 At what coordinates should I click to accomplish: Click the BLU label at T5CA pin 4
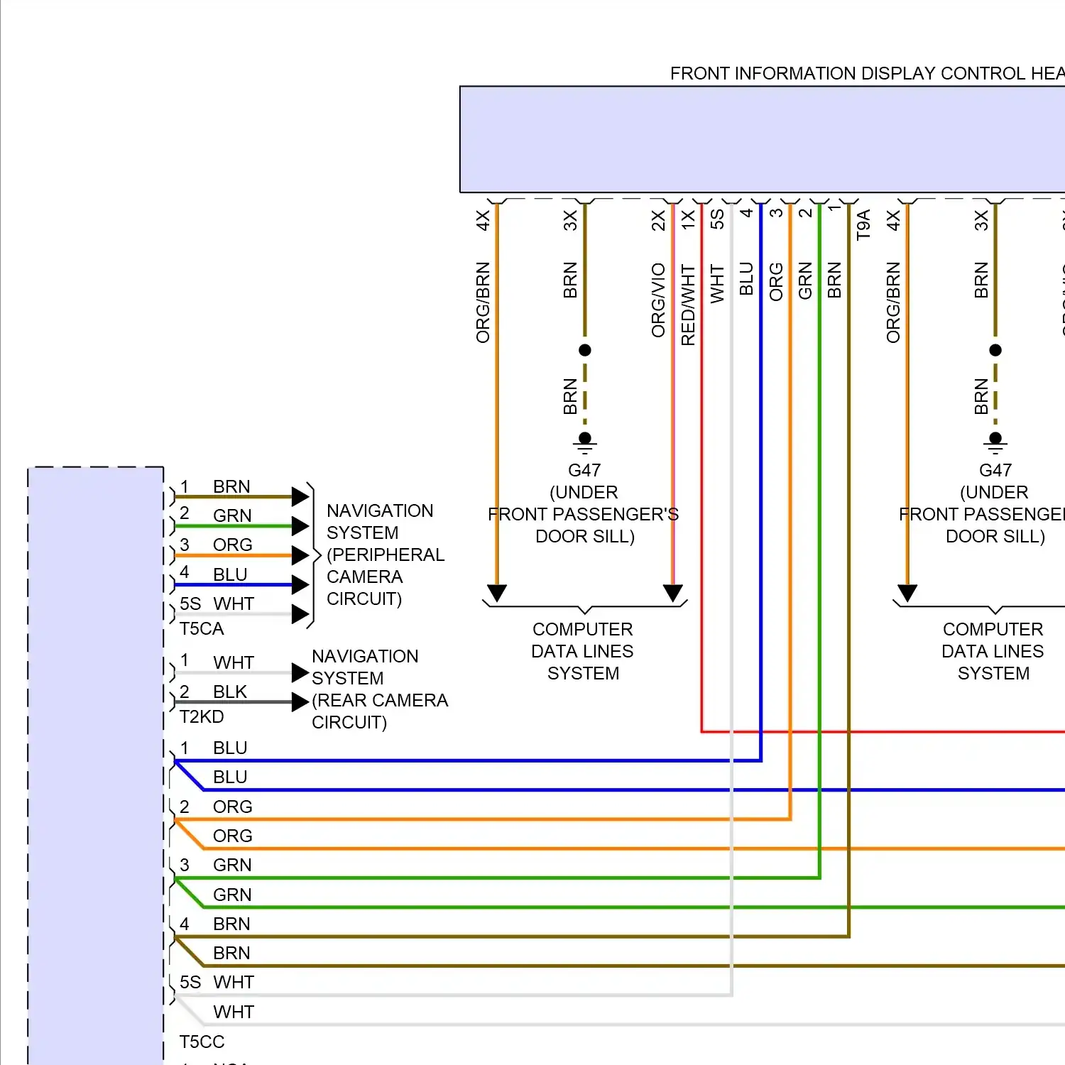[x=230, y=574]
